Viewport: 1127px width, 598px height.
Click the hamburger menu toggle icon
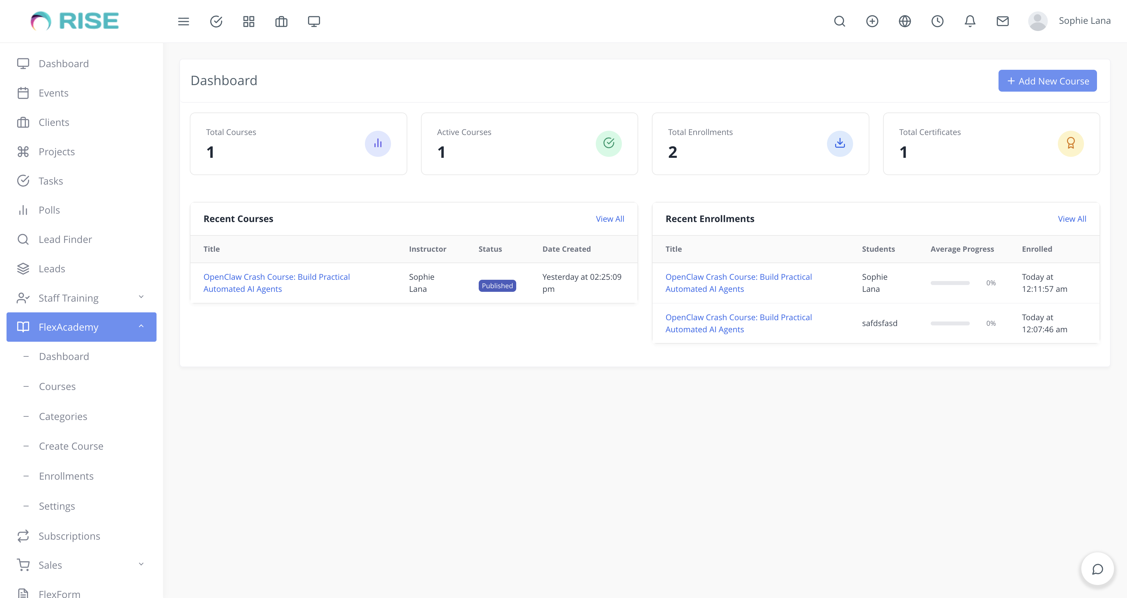point(183,21)
